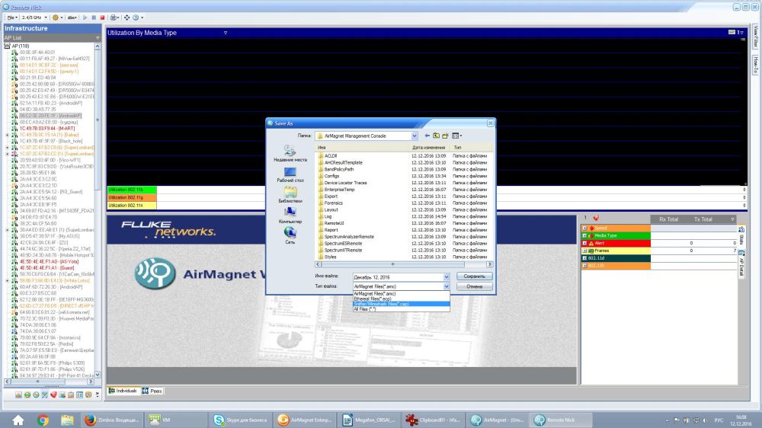The width and height of the screenshot is (762, 428).
Task: Click the Utilization 802.11g legend color bar
Action: pyautogui.click(x=131, y=197)
